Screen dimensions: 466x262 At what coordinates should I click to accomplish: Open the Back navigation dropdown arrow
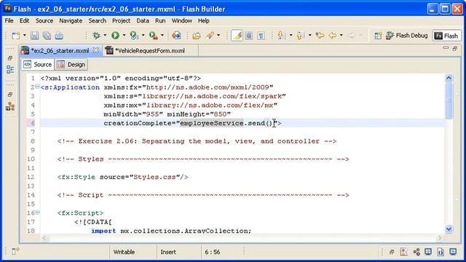pos(341,36)
